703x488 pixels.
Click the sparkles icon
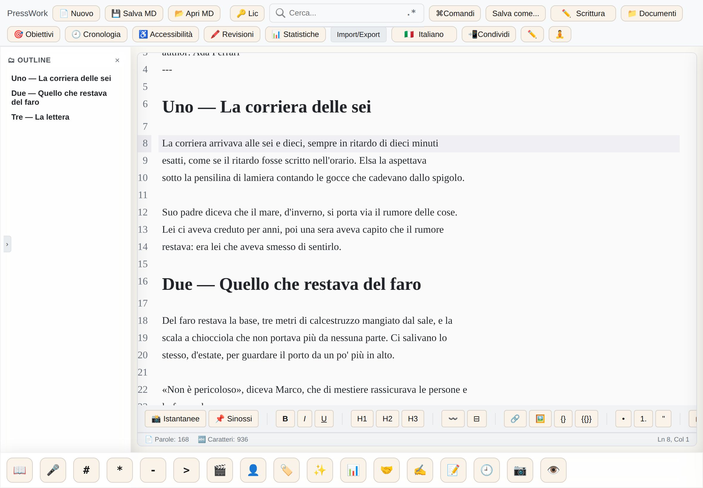coord(320,470)
